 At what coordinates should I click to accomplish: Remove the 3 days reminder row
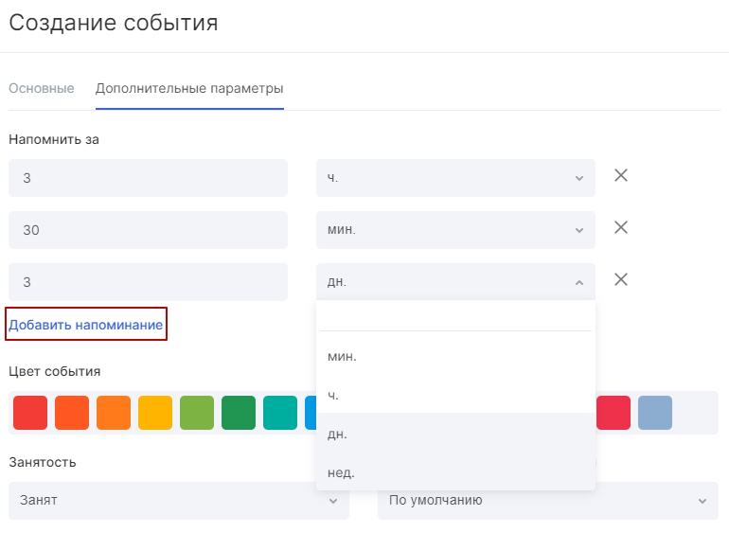pyautogui.click(x=621, y=279)
